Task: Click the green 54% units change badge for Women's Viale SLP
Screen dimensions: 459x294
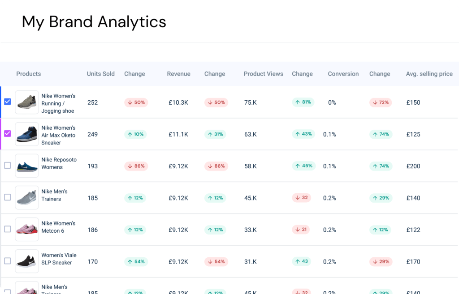Action: pos(135,261)
